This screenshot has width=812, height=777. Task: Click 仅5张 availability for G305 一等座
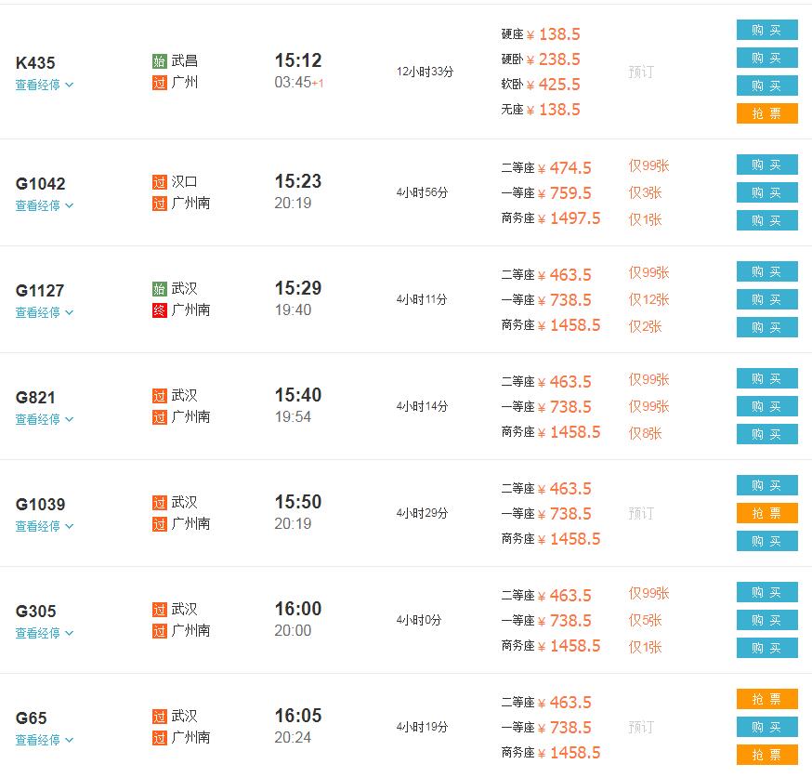[x=646, y=620]
